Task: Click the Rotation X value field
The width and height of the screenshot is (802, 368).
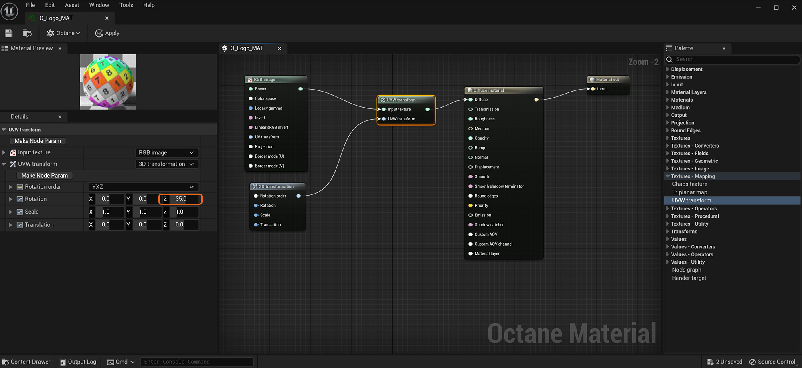Action: (109, 199)
